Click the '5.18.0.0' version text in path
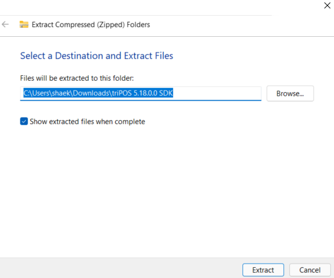Viewport: 334px width, 278px height. tap(145, 93)
